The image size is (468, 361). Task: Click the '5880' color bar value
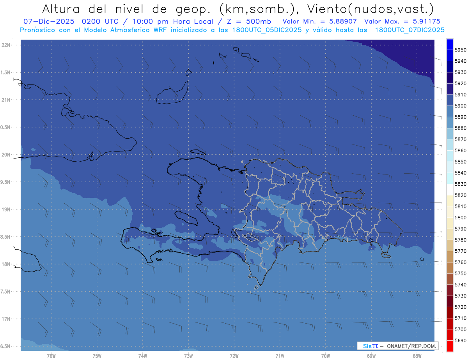(x=461, y=128)
